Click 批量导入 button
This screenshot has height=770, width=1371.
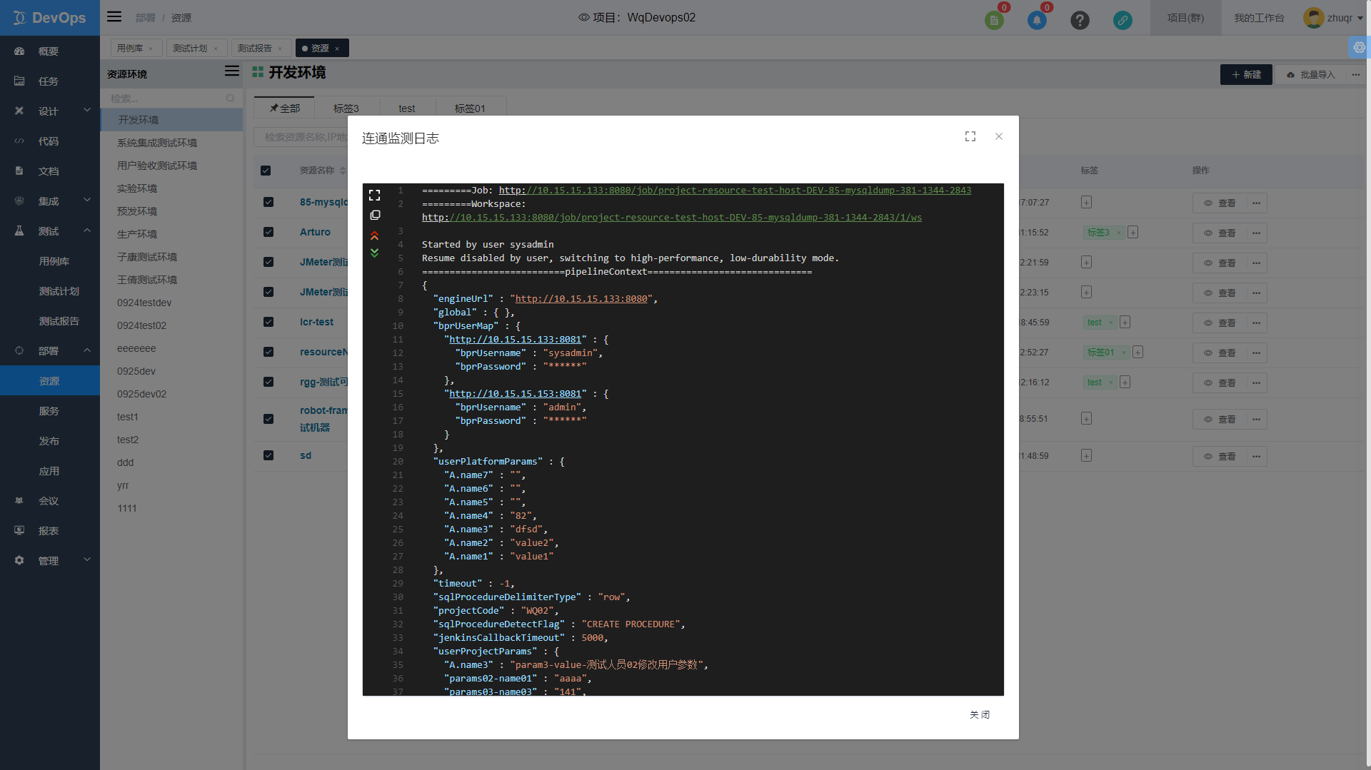(x=1310, y=74)
